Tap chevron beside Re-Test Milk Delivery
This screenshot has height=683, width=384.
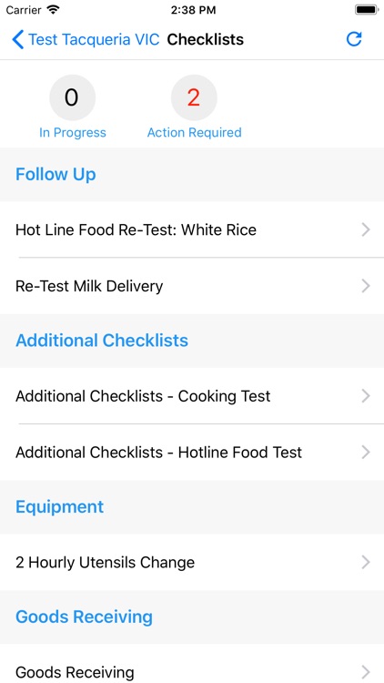(x=366, y=286)
